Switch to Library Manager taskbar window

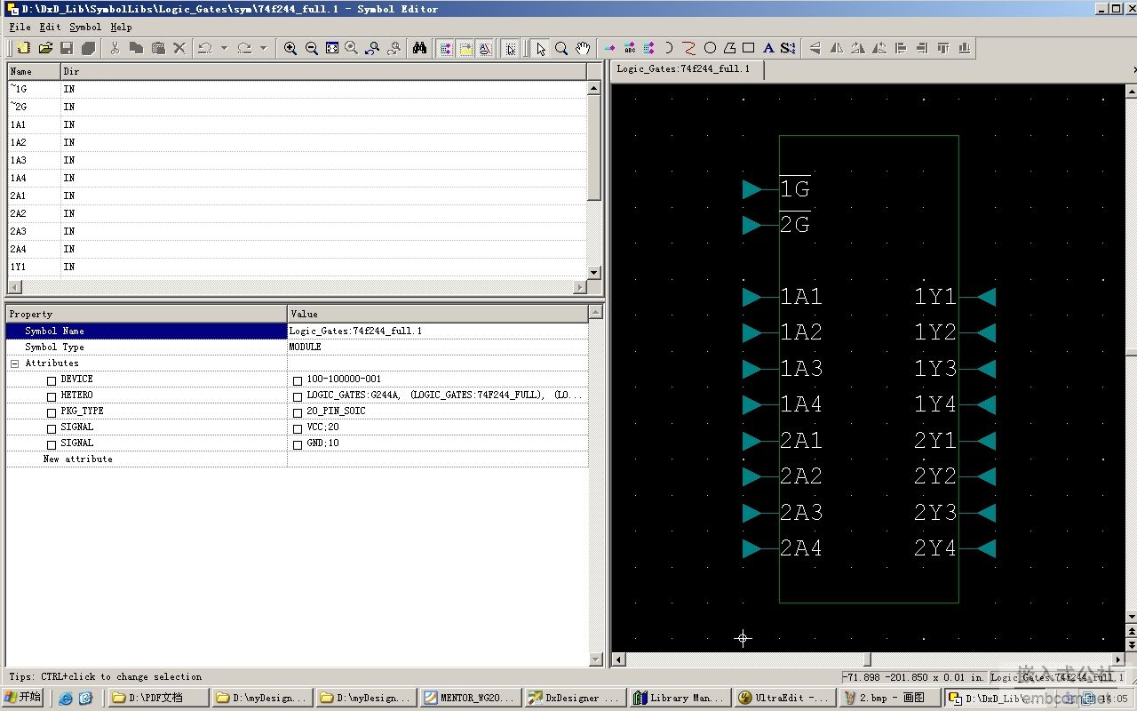point(680,698)
